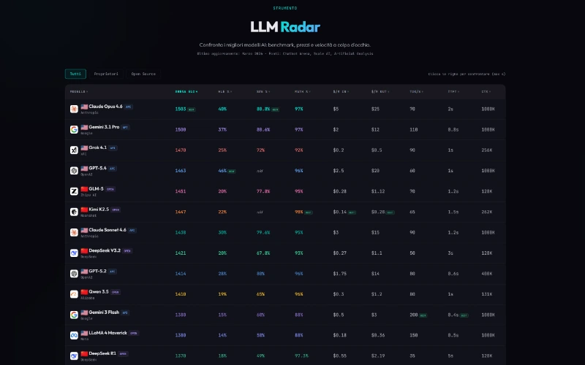Sort by the Arena Elo column header
The height and width of the screenshot is (365, 585).
point(186,92)
